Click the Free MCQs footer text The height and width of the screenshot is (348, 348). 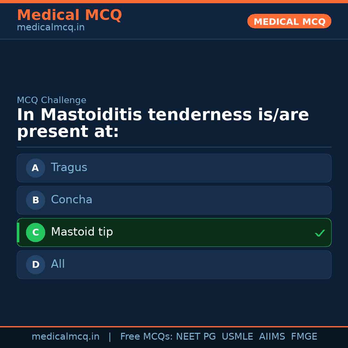[x=147, y=337]
